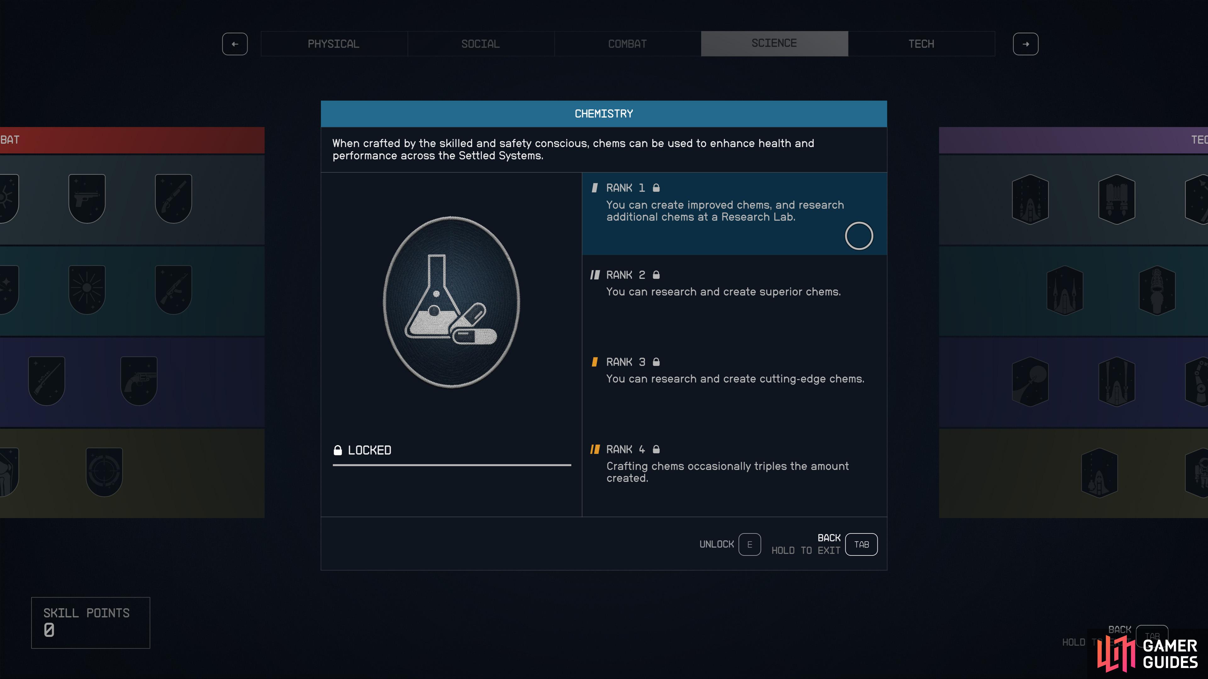This screenshot has width=1208, height=679.
Task: Click the purple Tech column header
Action: [1073, 140]
